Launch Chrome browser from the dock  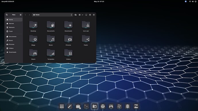click(103, 106)
